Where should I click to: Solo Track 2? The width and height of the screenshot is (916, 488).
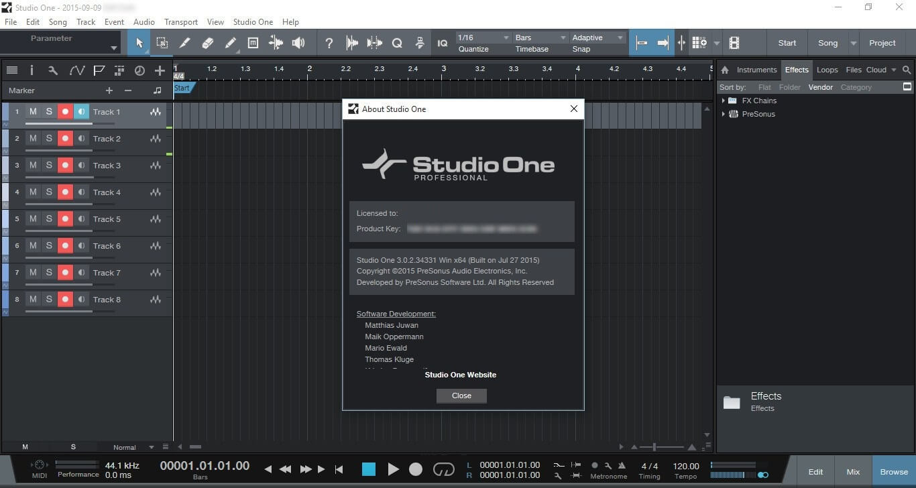click(49, 139)
